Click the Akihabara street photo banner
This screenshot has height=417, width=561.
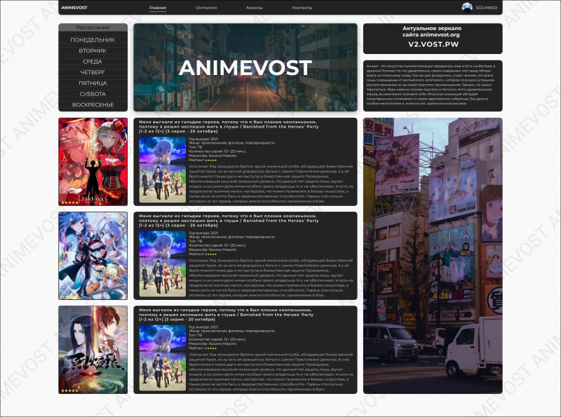click(433, 256)
